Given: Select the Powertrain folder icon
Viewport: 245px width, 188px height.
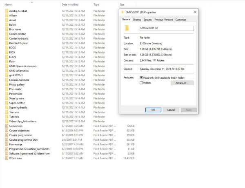Looking at the screenshot, I should click(x=7, y=94).
